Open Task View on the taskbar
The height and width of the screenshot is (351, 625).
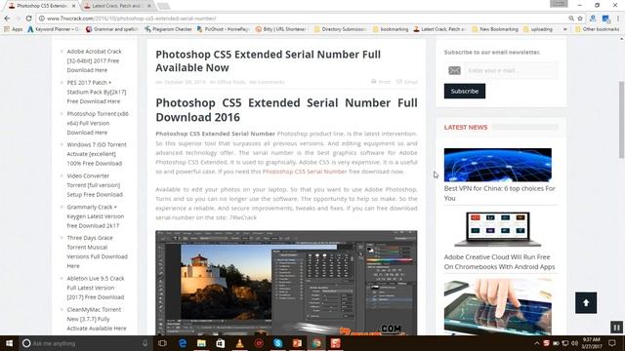click(x=162, y=343)
